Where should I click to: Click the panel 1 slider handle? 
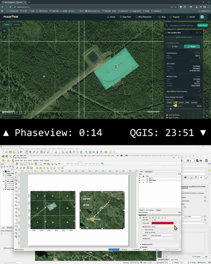pos(171,109)
